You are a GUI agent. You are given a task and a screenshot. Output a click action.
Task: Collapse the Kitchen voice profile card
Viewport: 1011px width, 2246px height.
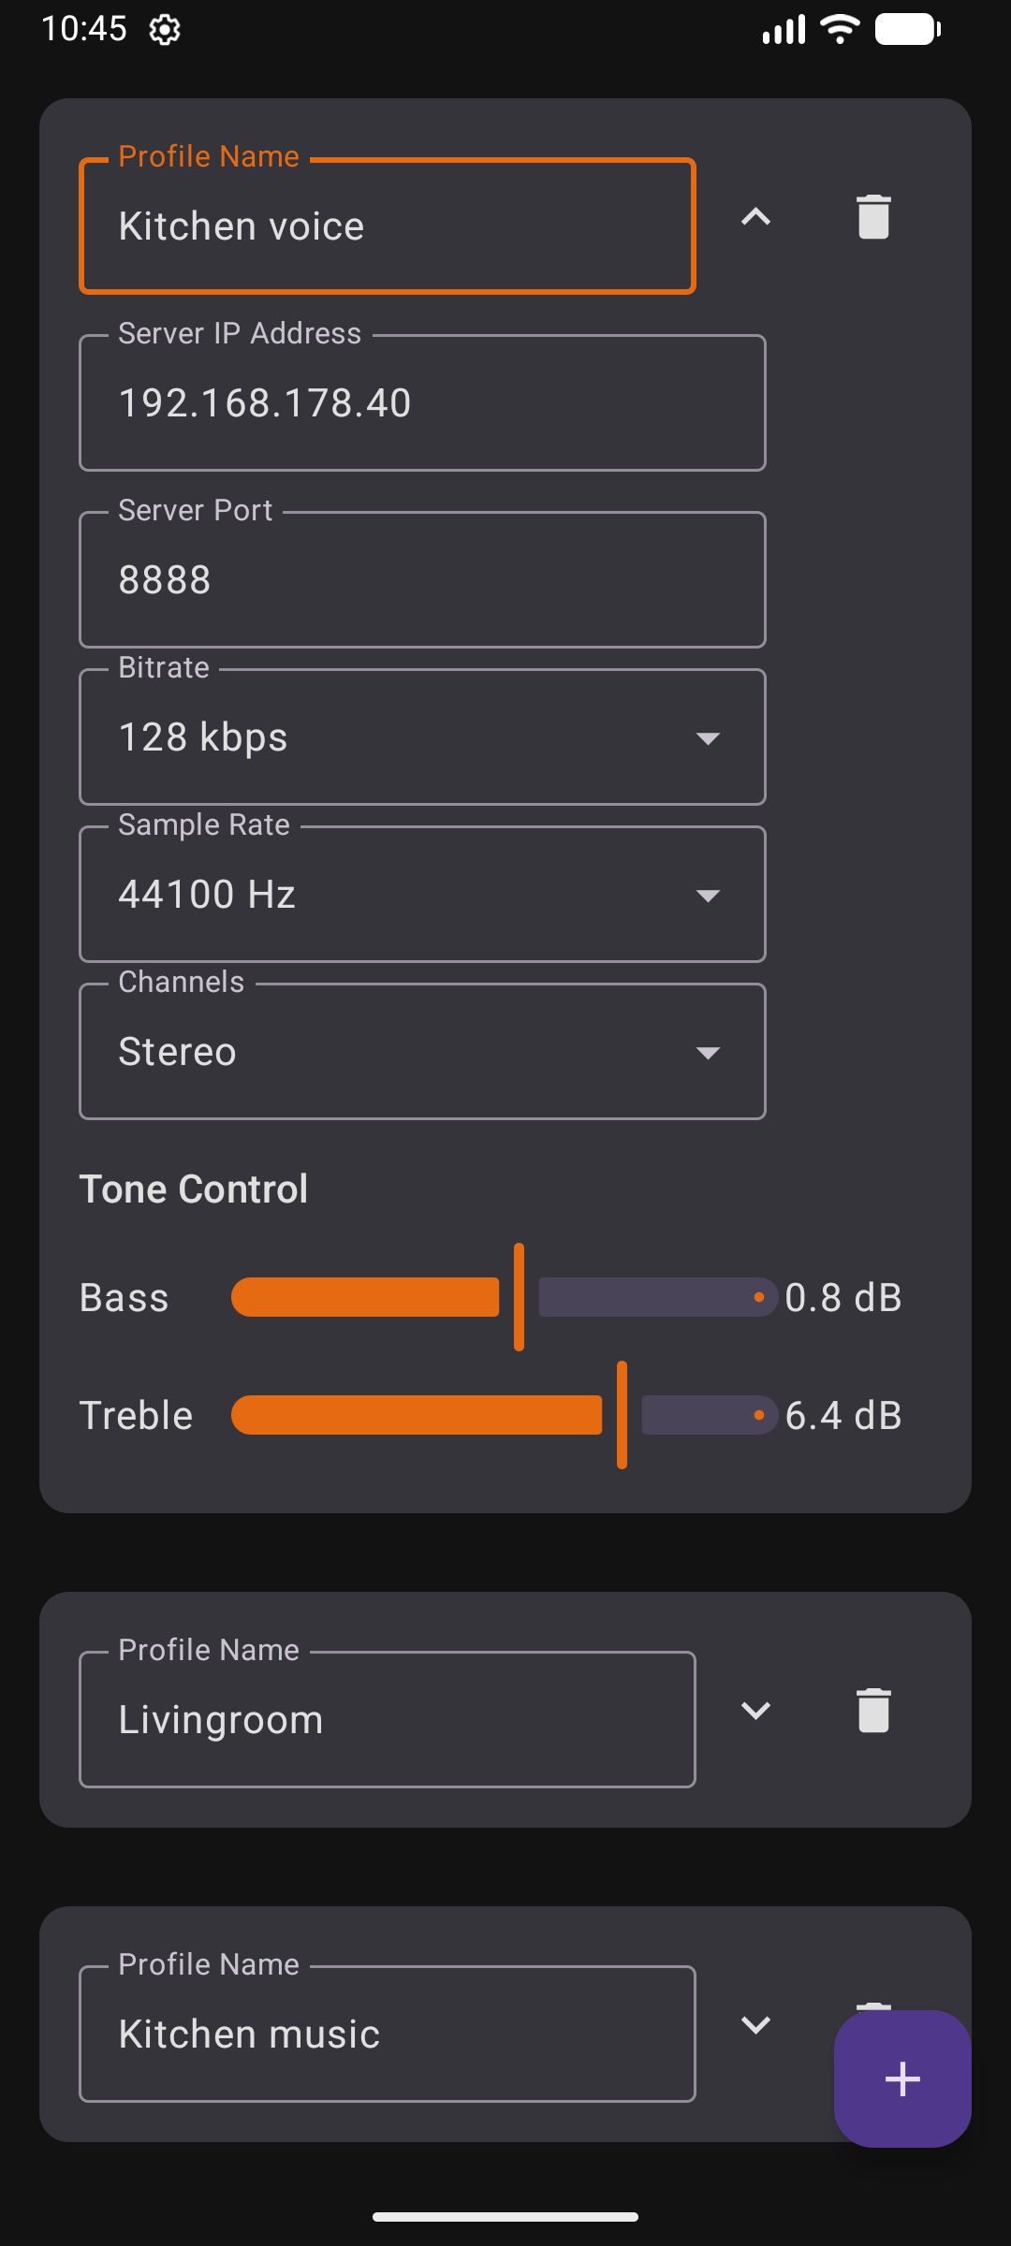point(755,217)
